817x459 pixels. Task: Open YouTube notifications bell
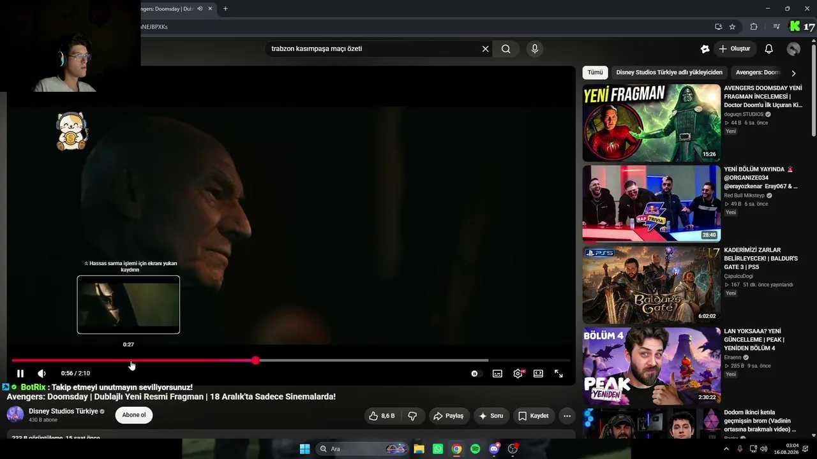click(768, 48)
